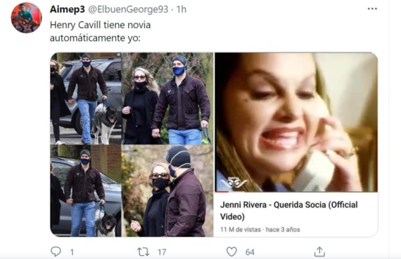Click the share upload icon

point(319,252)
